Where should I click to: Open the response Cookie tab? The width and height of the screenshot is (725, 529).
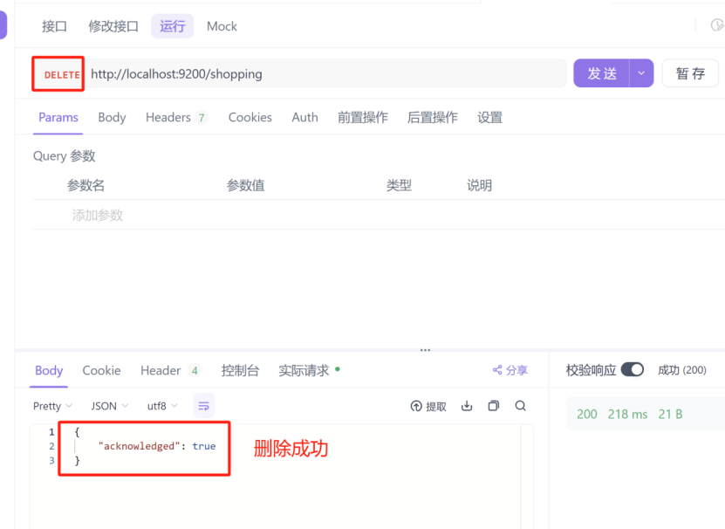tap(101, 371)
